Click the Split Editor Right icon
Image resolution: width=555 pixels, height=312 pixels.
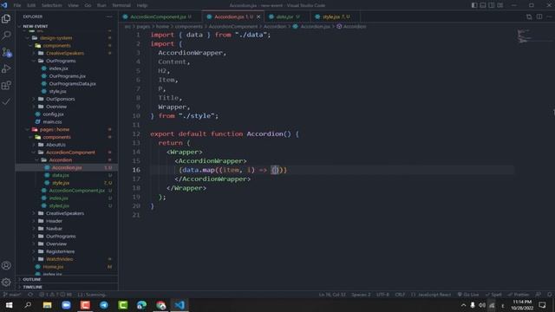pyautogui.click(x=539, y=16)
